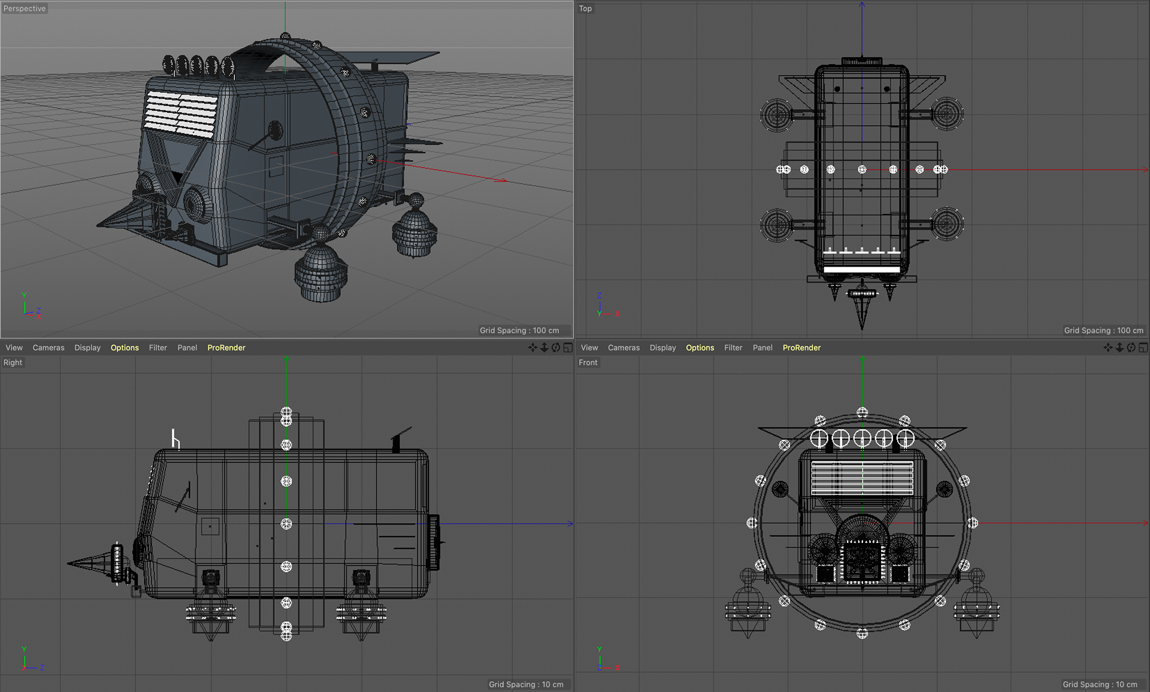Screen dimensions: 1150x692
Task: Open the View menu in Right viewport
Action: point(14,347)
